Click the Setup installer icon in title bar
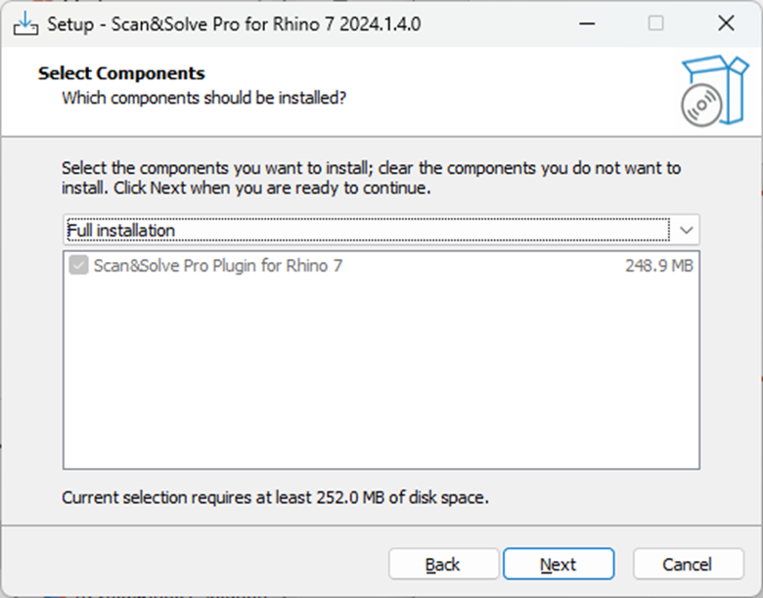 tap(25, 23)
